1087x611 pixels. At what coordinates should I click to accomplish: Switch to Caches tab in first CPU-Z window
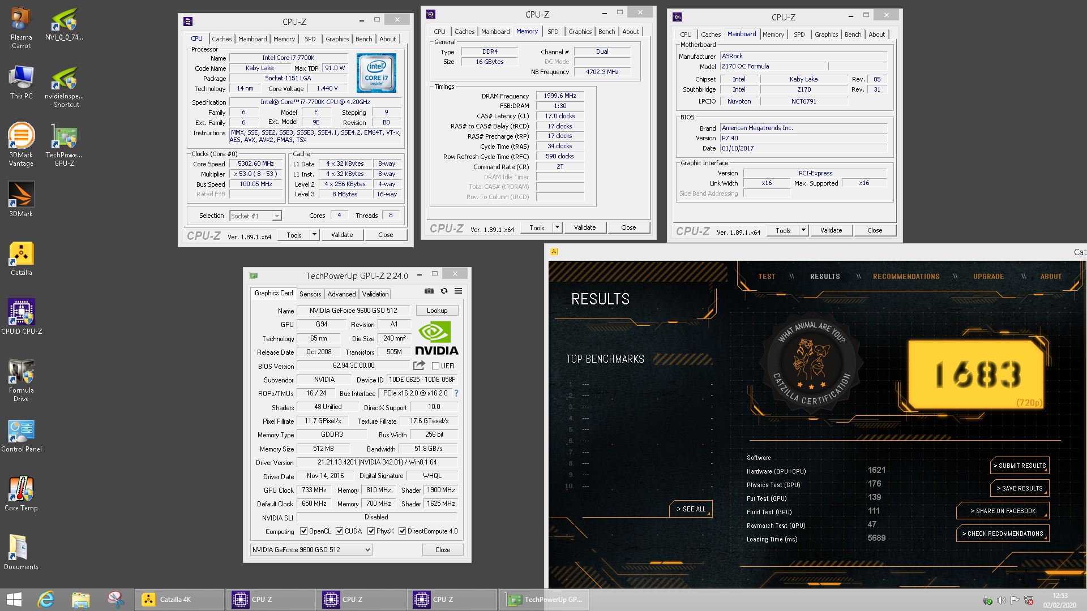pyautogui.click(x=221, y=39)
